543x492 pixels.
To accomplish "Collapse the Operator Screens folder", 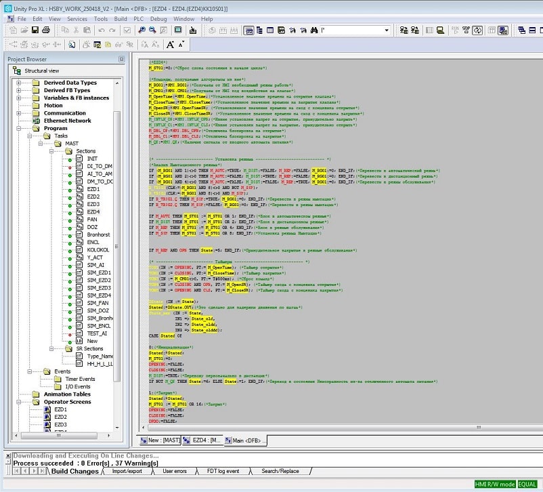I will point(19,402).
